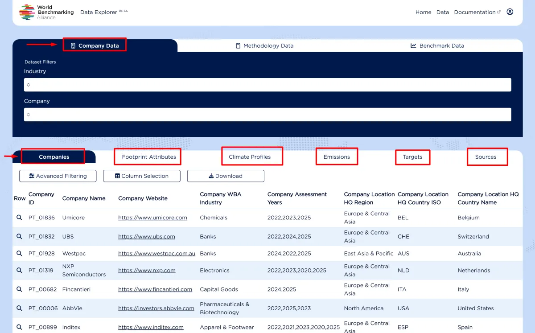Click the Company Website column header
Image resolution: width=535 pixels, height=333 pixels.
click(x=143, y=198)
